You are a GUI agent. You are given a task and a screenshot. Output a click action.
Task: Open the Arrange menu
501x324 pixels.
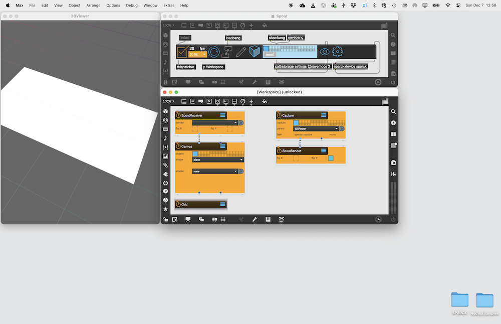pyautogui.click(x=93, y=5)
